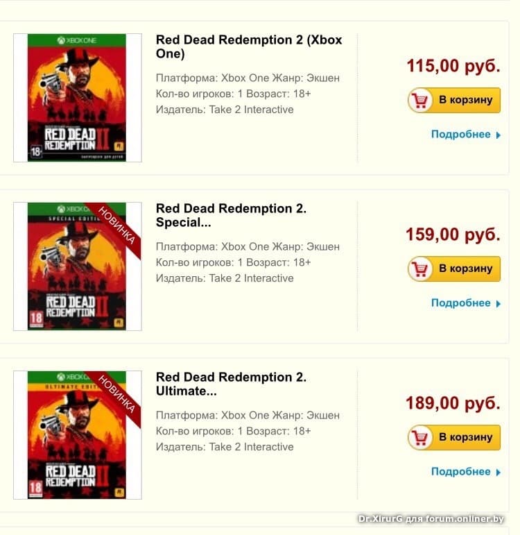Click cart icon for Ultimate Edition
The height and width of the screenshot is (535, 520).
(419, 438)
